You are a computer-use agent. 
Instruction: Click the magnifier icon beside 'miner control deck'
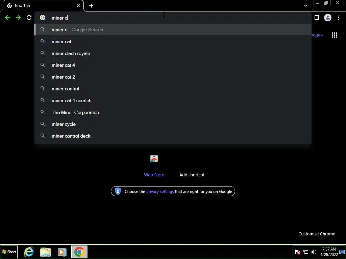click(43, 136)
